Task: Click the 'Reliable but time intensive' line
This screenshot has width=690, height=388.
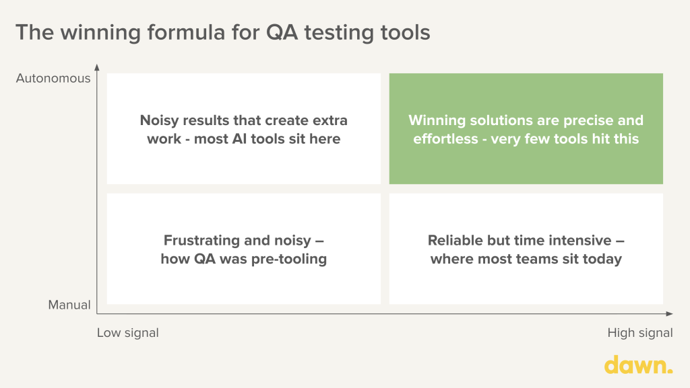Action: [x=522, y=240]
